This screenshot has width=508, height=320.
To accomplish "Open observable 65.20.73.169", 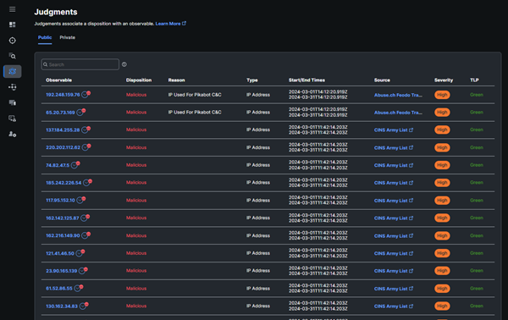I will pos(60,113).
